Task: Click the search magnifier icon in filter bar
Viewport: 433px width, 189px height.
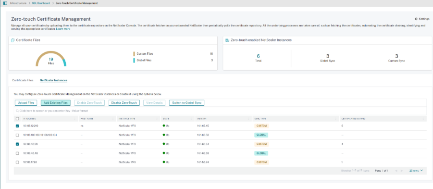Action: 17,111
